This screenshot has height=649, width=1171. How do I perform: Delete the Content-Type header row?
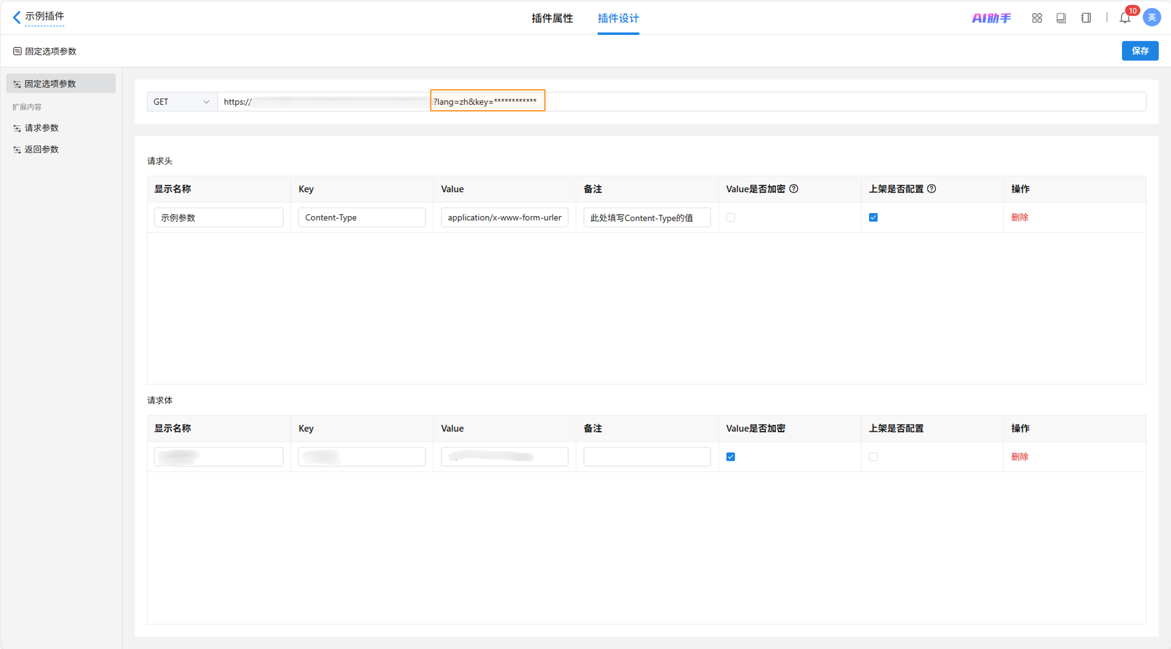(x=1020, y=217)
